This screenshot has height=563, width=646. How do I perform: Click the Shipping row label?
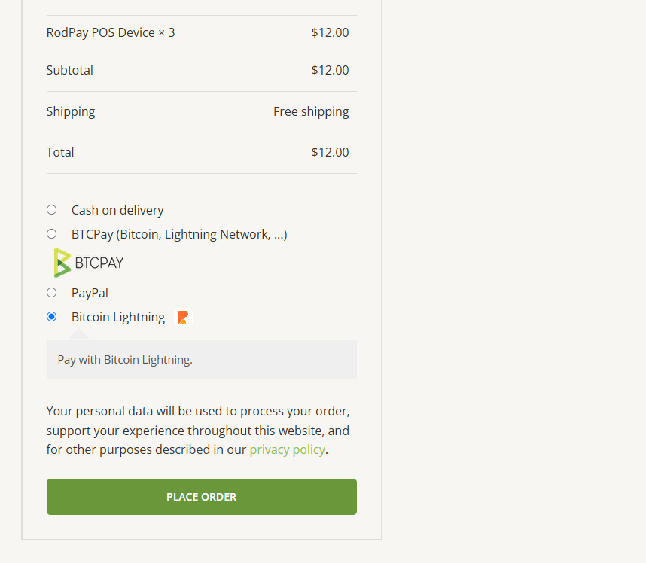point(71,111)
